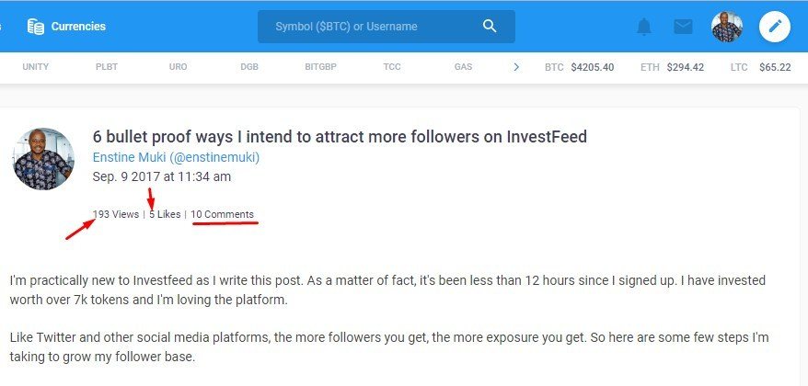Focus the Symbol or Username search field
This screenshot has width=808, height=386.
pos(386,27)
